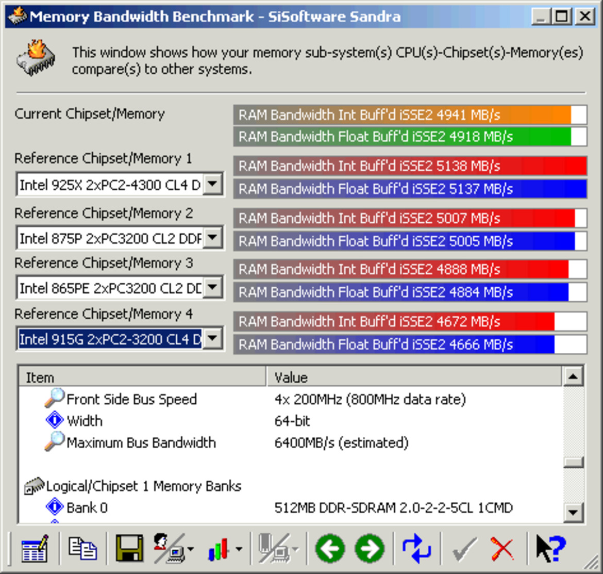Click magnifier icon beside Front Side Bus Speed
Screen dimensions: 603x574
coord(54,398)
